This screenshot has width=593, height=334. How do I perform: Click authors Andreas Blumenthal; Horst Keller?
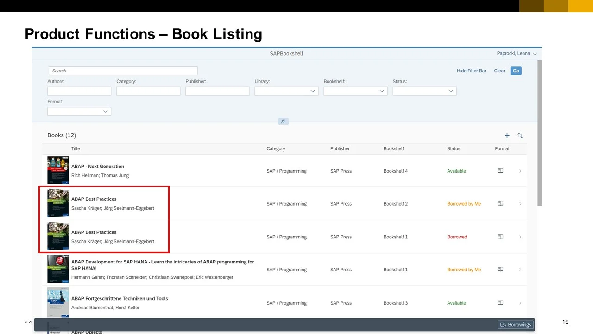105,308
